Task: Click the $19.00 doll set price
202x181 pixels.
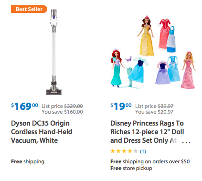Action: (121, 106)
